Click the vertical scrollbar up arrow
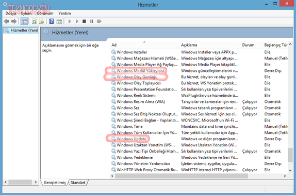296x195 pixels. (290, 44)
